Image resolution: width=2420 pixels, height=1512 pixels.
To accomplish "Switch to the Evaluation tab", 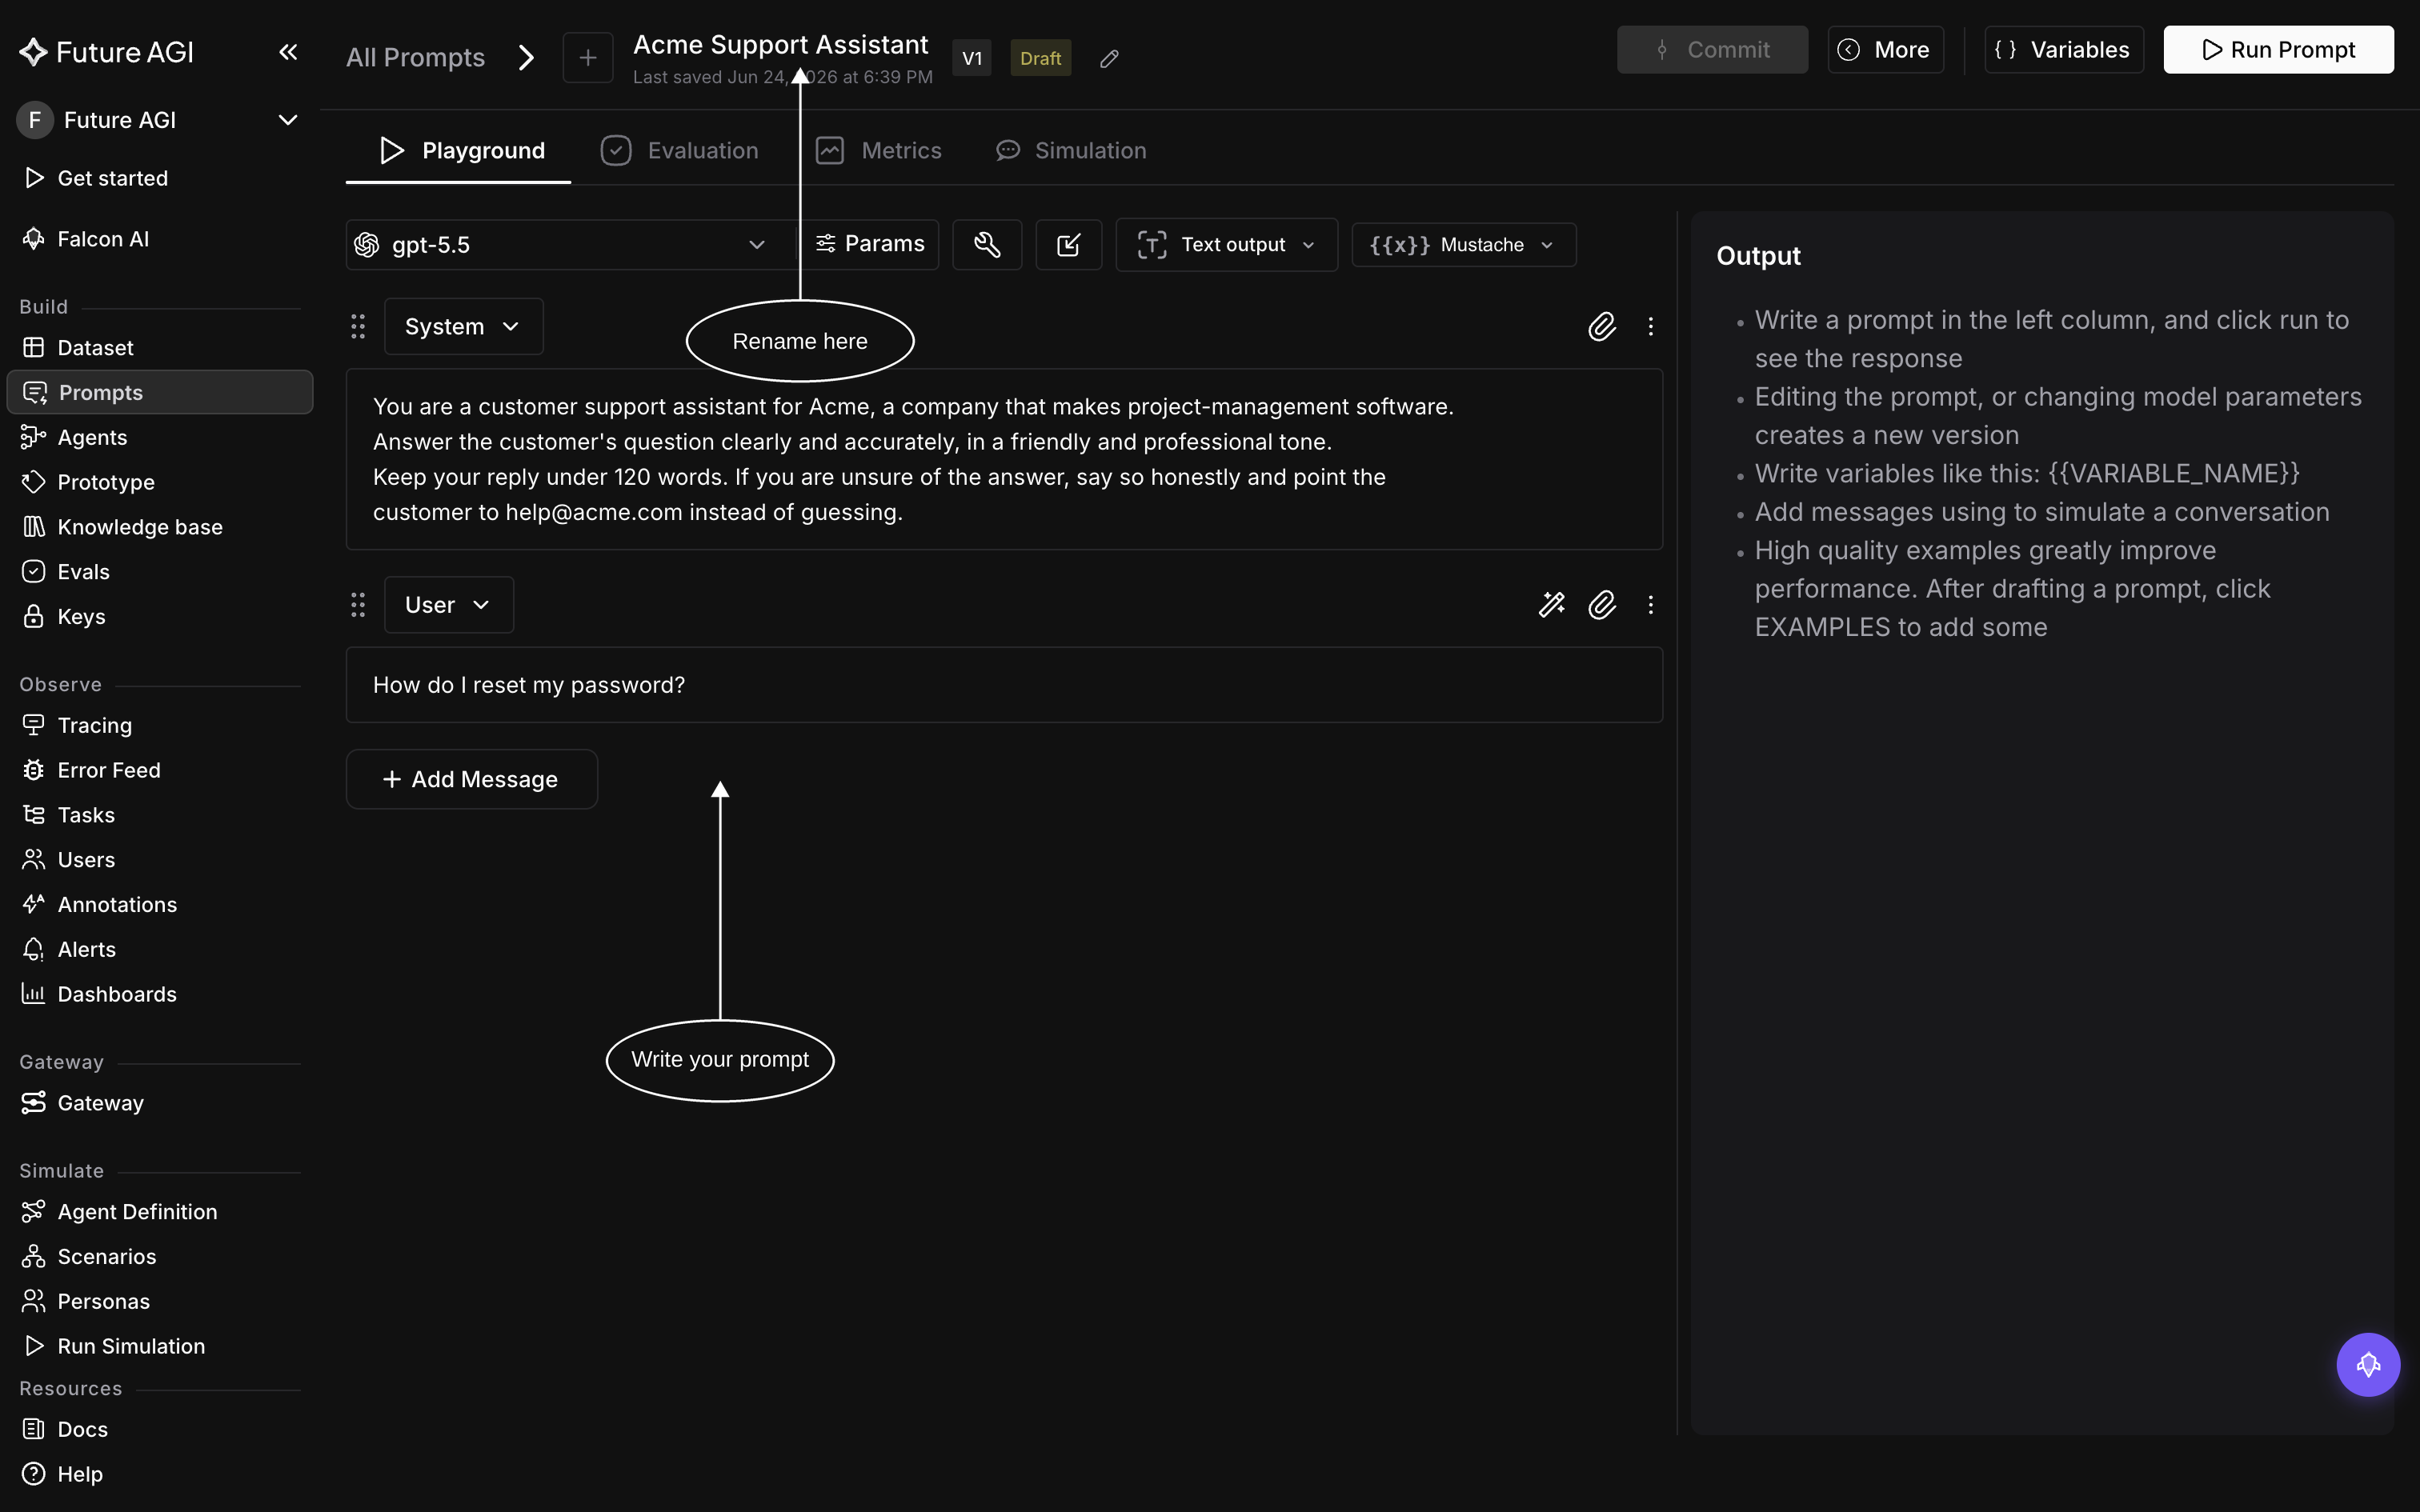I will pyautogui.click(x=679, y=151).
